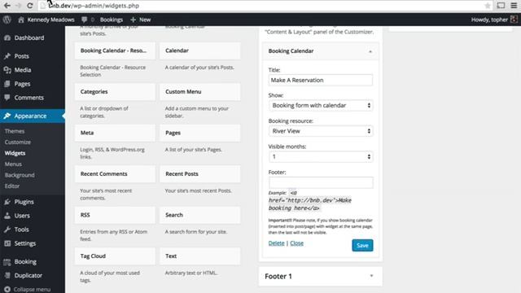Expand the Footer 1 widget area

(371, 276)
